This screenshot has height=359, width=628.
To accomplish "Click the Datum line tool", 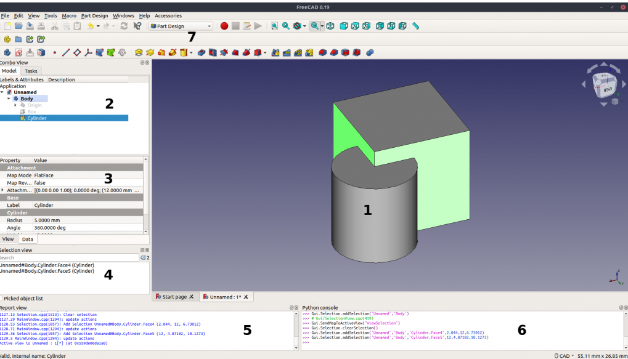I will click(x=66, y=52).
